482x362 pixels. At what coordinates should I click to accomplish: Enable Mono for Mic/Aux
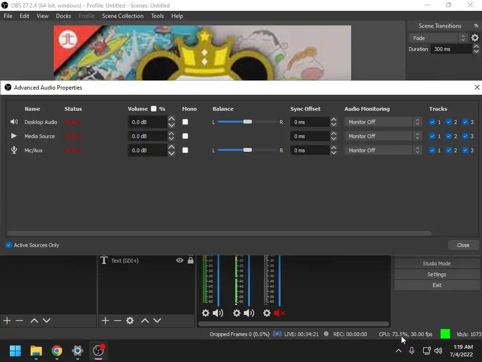click(x=185, y=150)
